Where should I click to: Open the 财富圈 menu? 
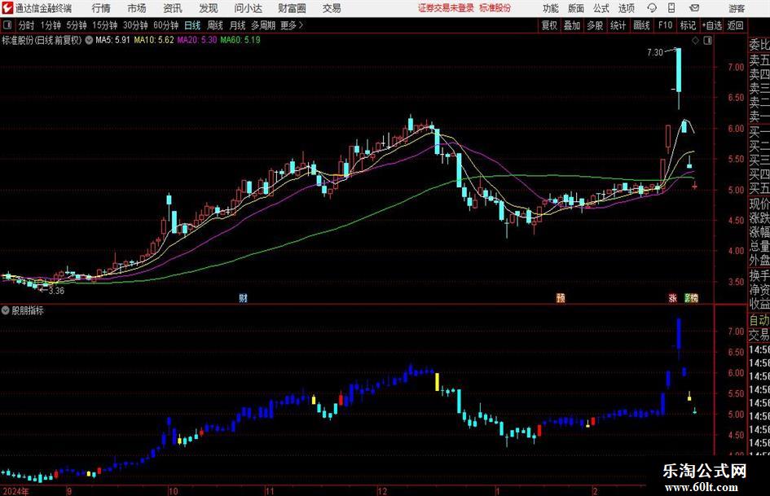tap(292, 8)
